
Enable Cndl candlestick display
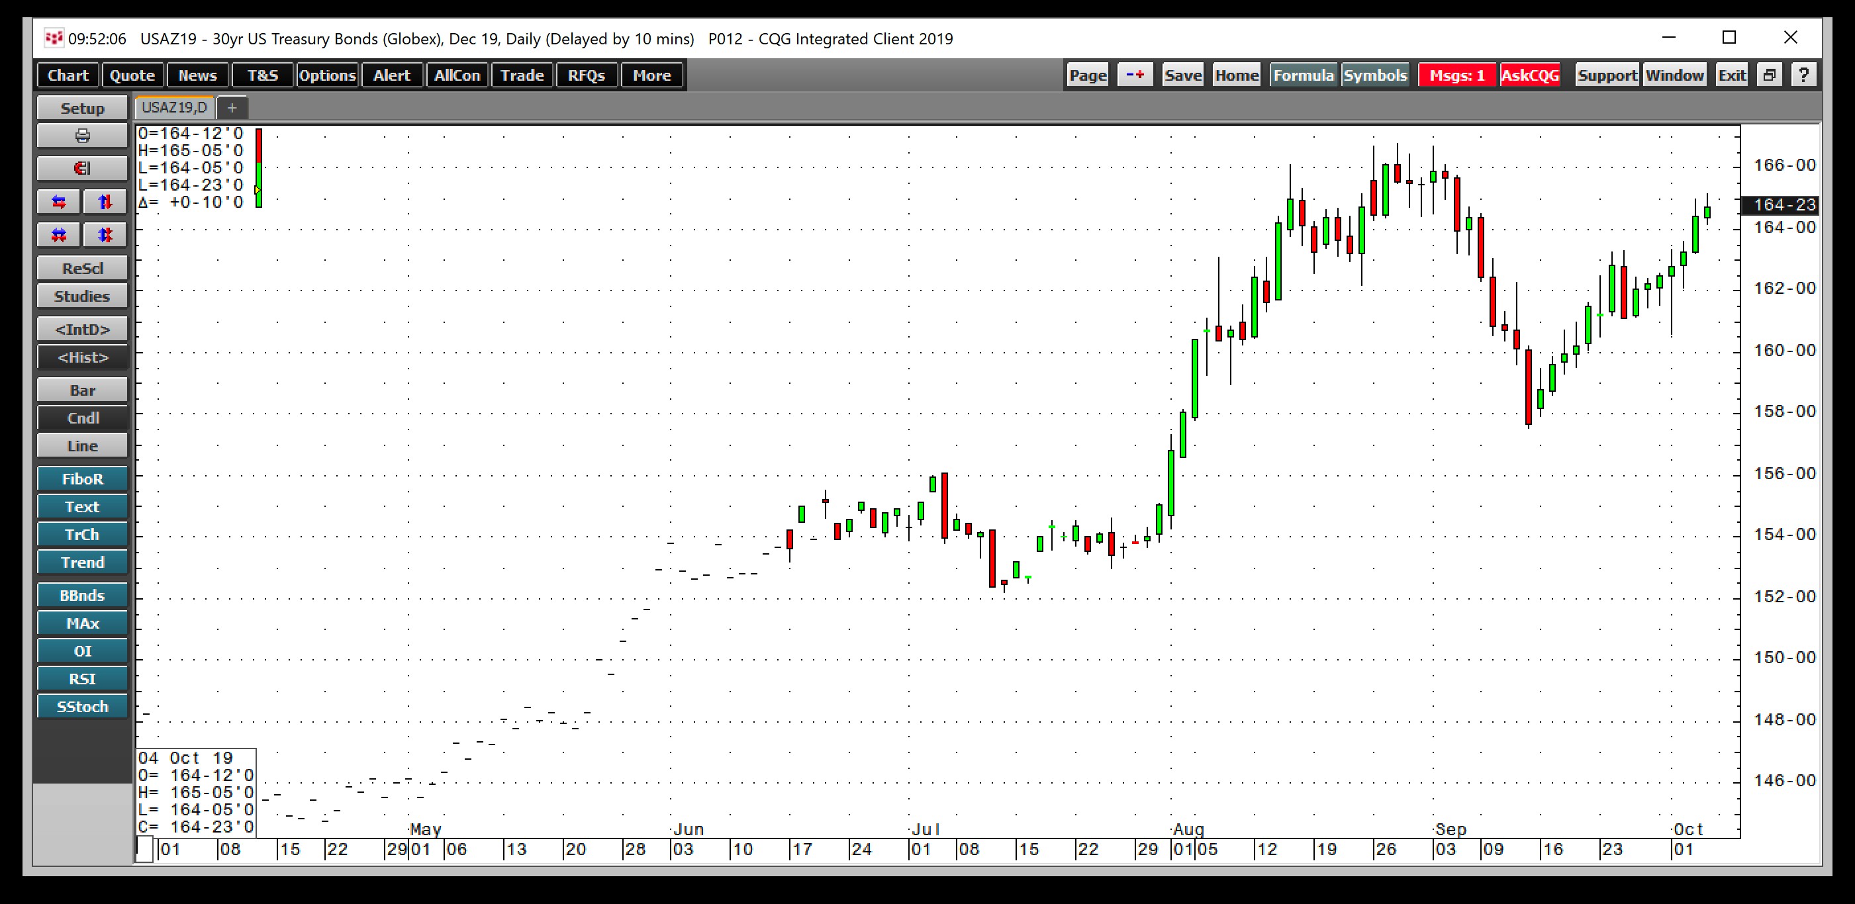point(82,418)
